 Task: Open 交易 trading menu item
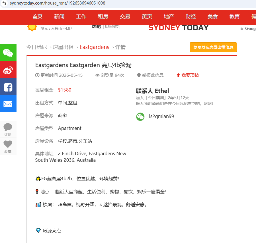[x=125, y=16]
